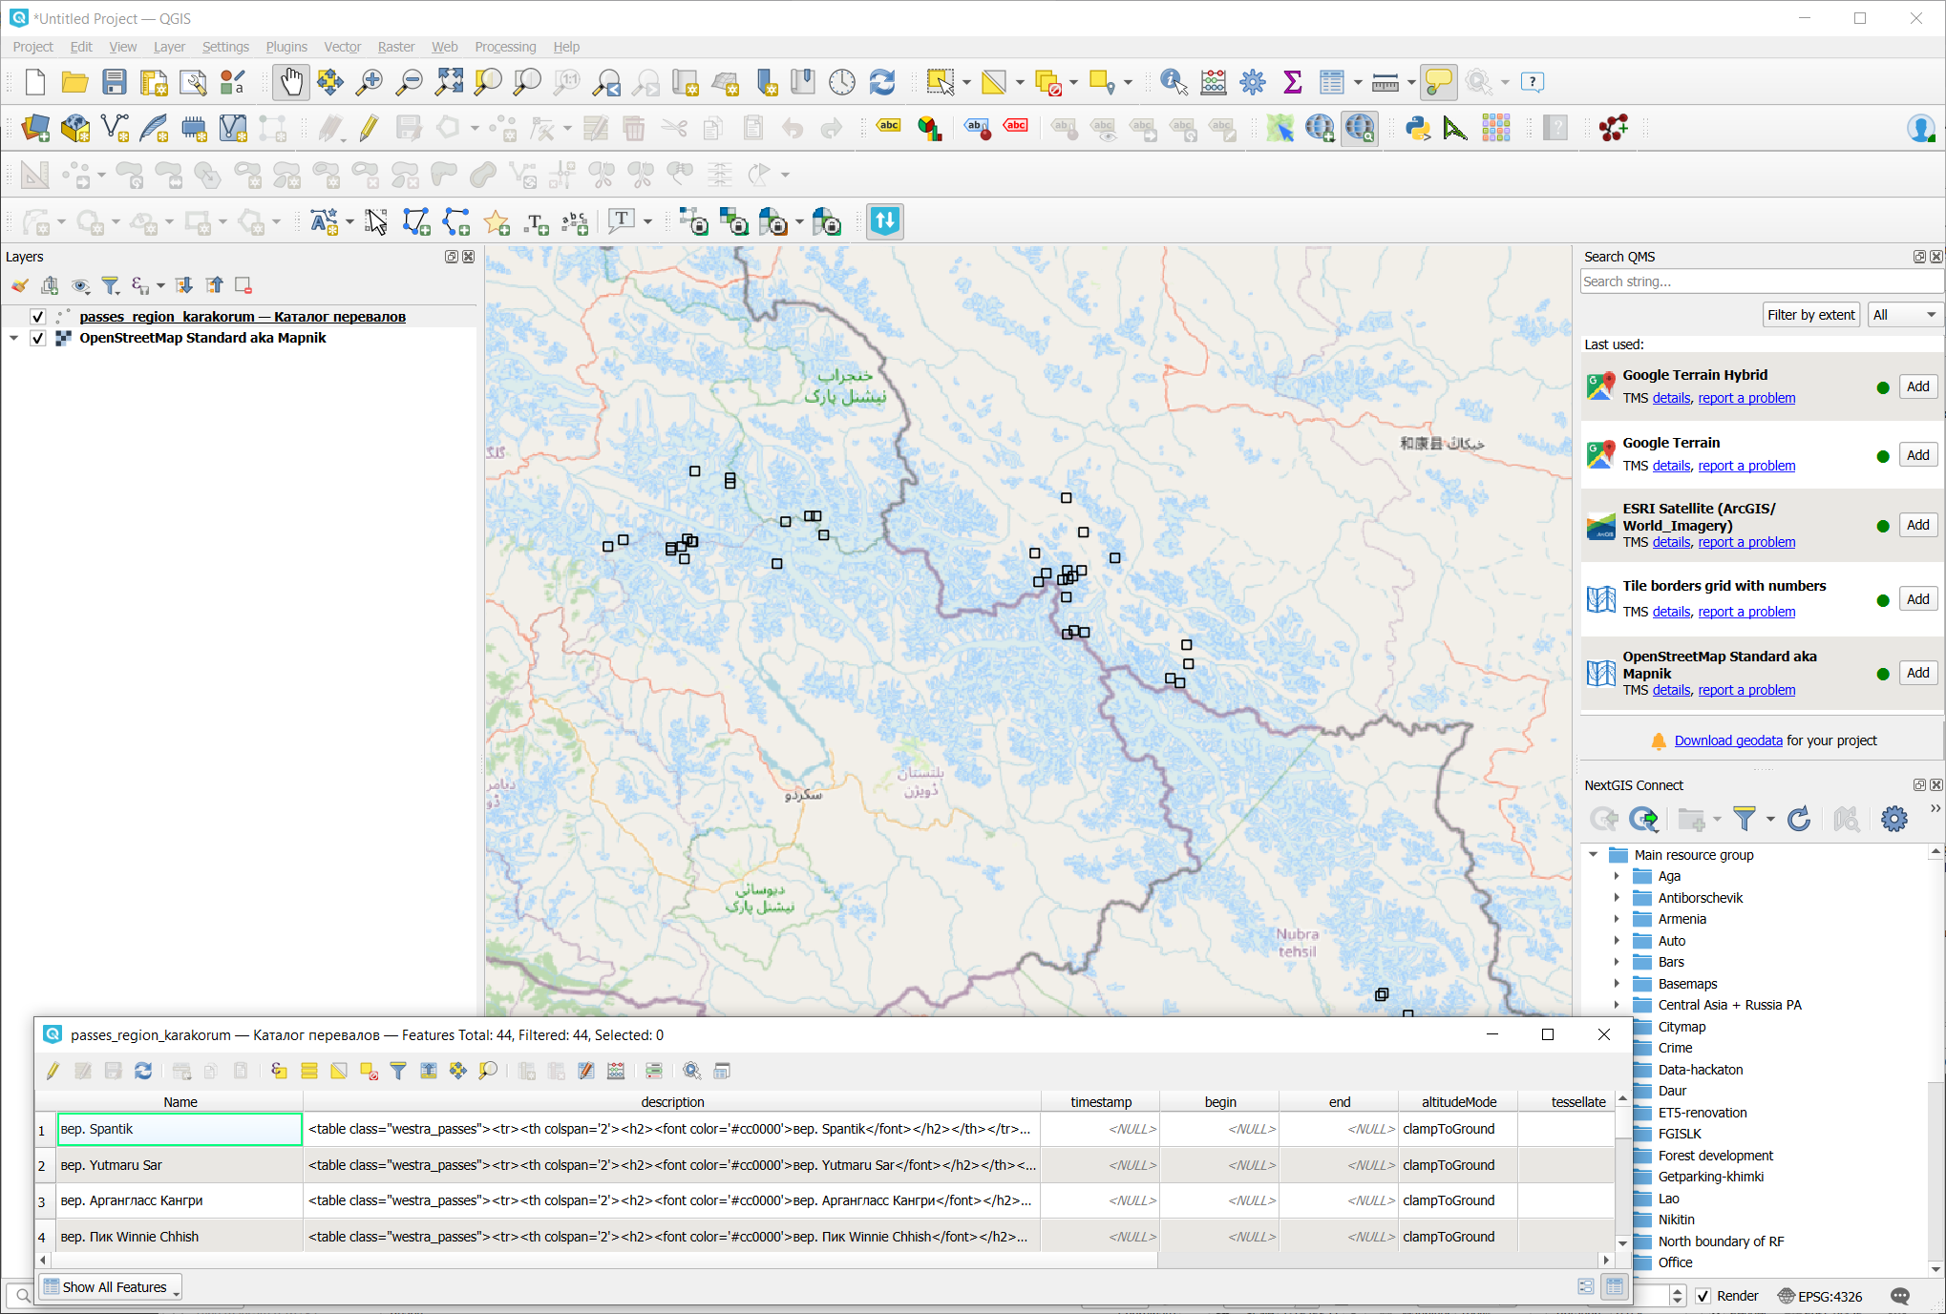Open details link for Google Terrain
The width and height of the screenshot is (1946, 1314).
pyautogui.click(x=1671, y=466)
